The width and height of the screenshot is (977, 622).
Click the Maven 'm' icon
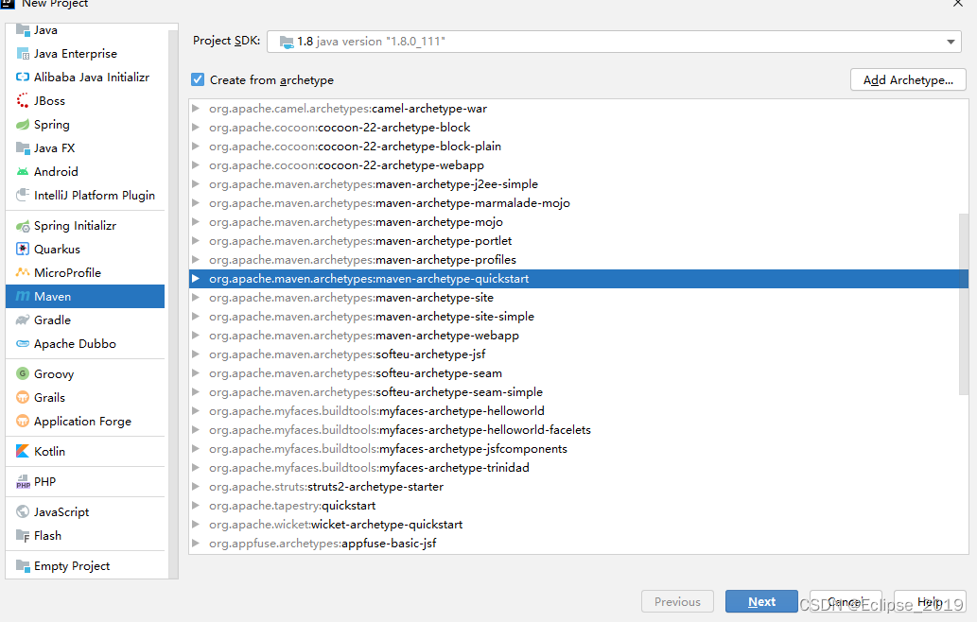point(23,297)
